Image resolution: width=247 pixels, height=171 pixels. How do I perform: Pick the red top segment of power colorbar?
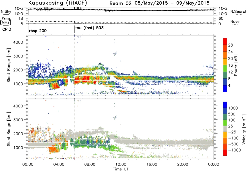tap(225, 41)
